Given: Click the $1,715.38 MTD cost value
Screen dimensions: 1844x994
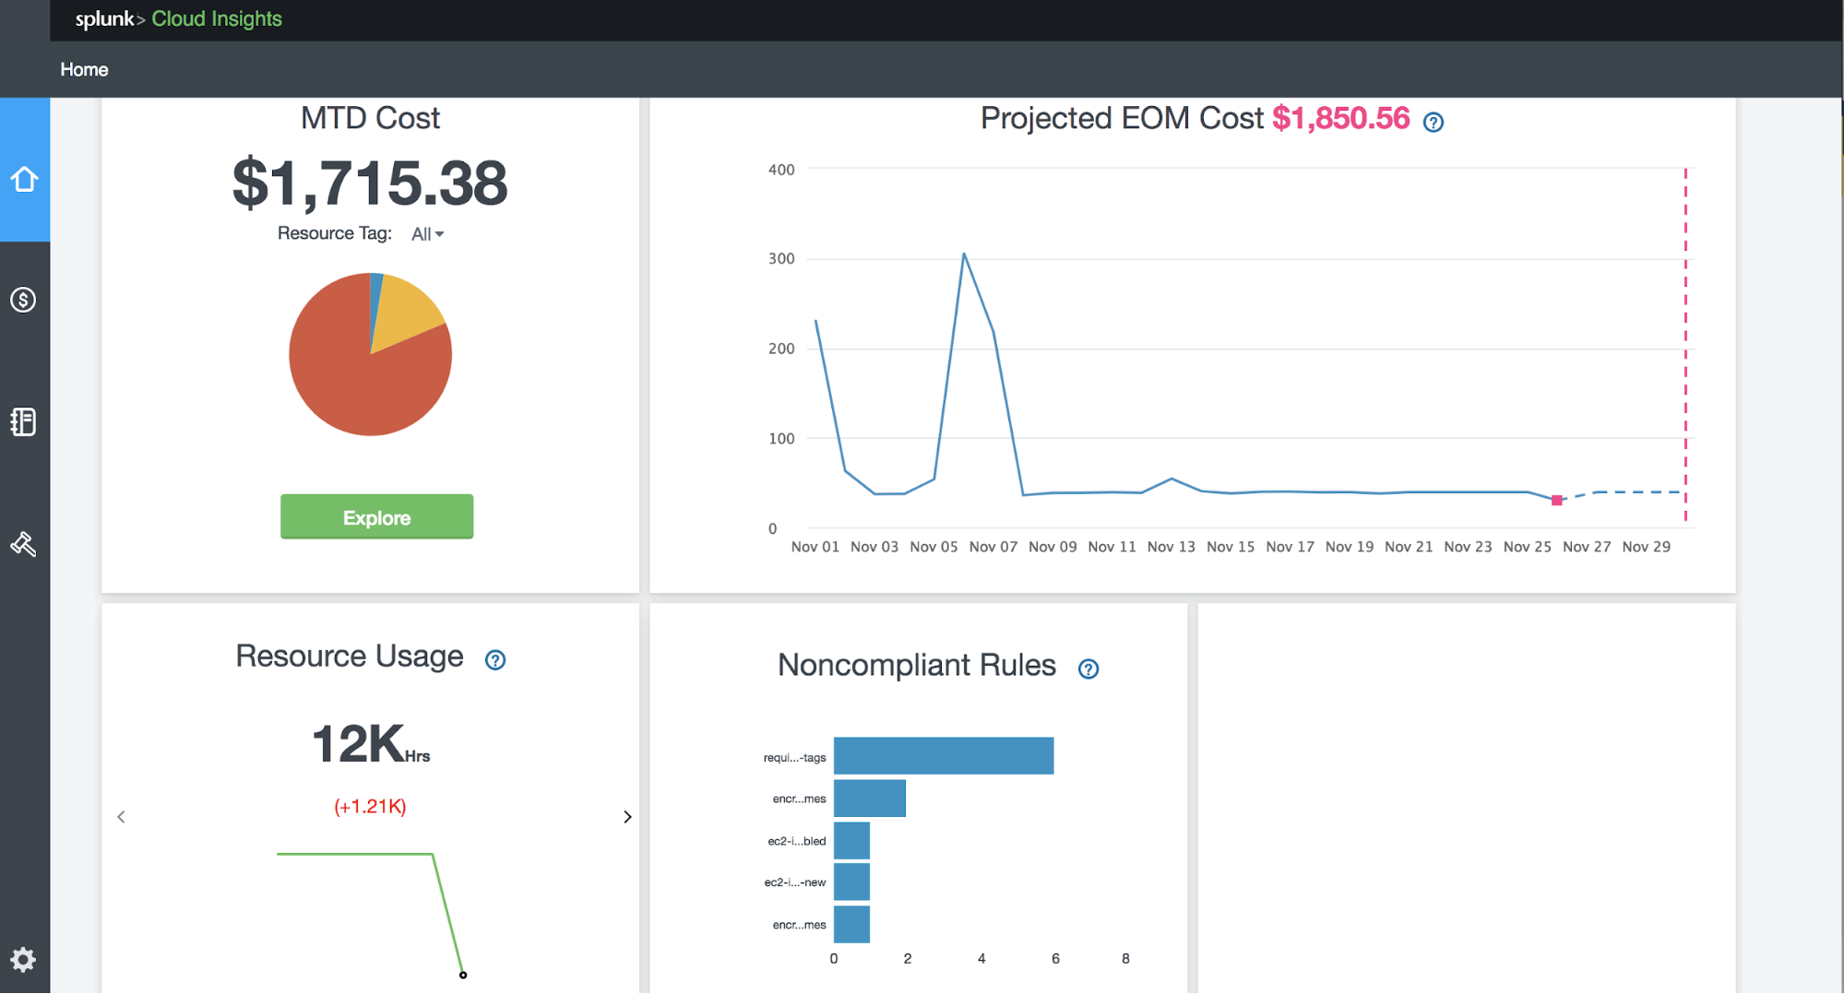Looking at the screenshot, I should pyautogui.click(x=370, y=183).
